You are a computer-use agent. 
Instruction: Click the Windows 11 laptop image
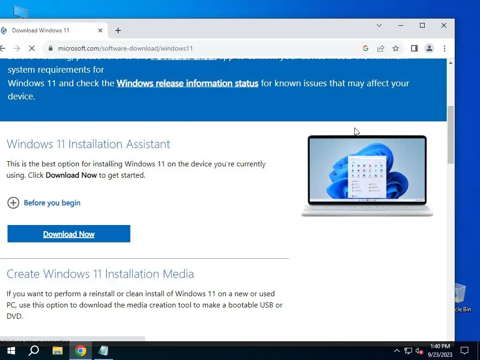pyautogui.click(x=367, y=176)
